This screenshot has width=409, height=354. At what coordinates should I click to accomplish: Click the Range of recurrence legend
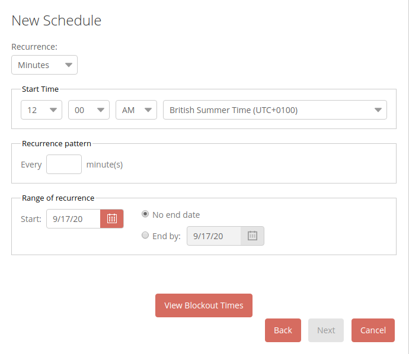58,198
